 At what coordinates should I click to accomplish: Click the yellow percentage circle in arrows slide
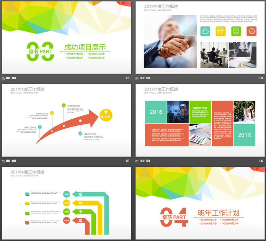[67, 203]
